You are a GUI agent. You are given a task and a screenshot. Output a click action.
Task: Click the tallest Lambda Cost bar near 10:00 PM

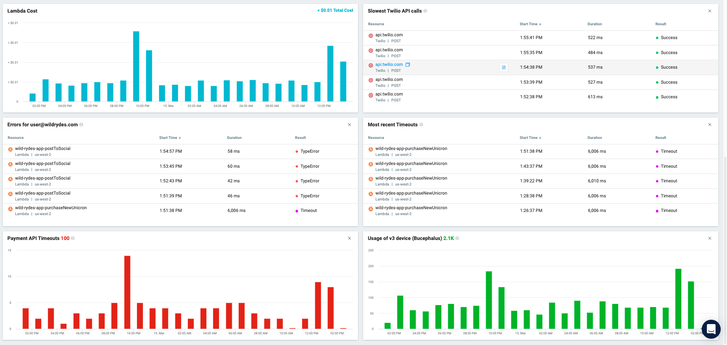pos(136,66)
